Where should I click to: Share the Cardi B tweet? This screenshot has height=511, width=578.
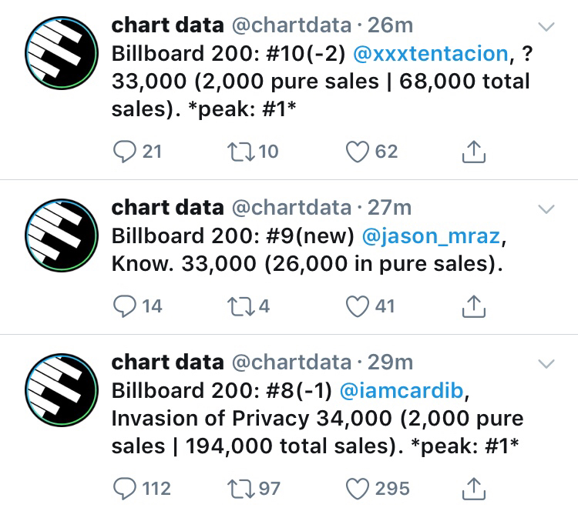pyautogui.click(x=473, y=488)
